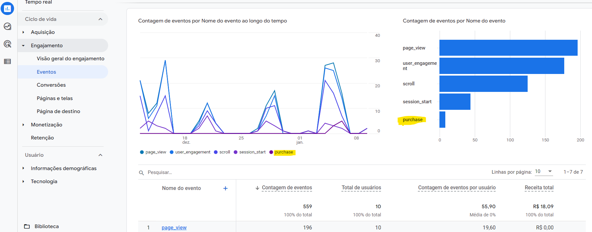
Task: Go to Páginas e telas report
Action: [55, 98]
